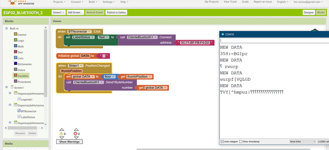The width and height of the screenshot is (329, 150).
Task: Open the Control blocks drawer
Action: (x=22, y=35)
